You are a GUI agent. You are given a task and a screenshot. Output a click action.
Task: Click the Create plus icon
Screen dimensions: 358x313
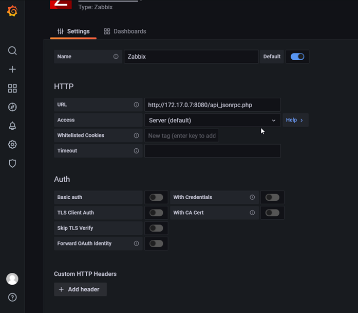(12, 69)
